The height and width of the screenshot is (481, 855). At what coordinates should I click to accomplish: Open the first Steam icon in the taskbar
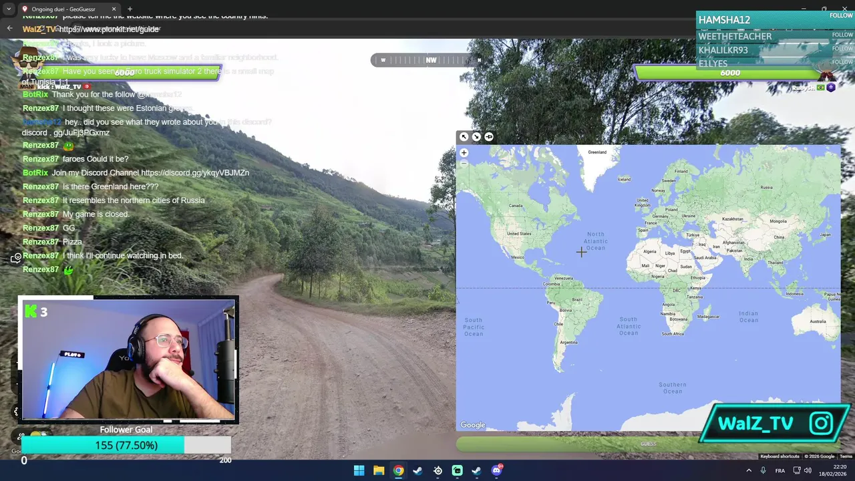417,470
